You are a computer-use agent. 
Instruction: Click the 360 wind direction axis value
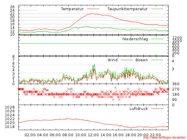coord(176,84)
